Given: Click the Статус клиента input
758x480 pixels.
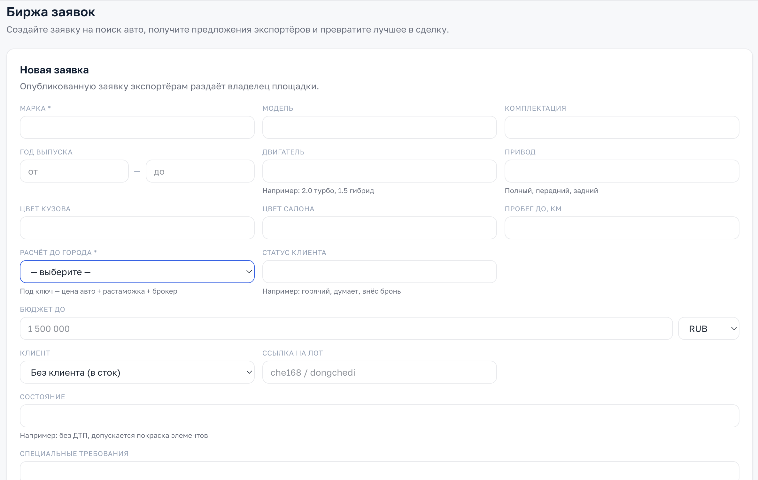Looking at the screenshot, I should 379,272.
